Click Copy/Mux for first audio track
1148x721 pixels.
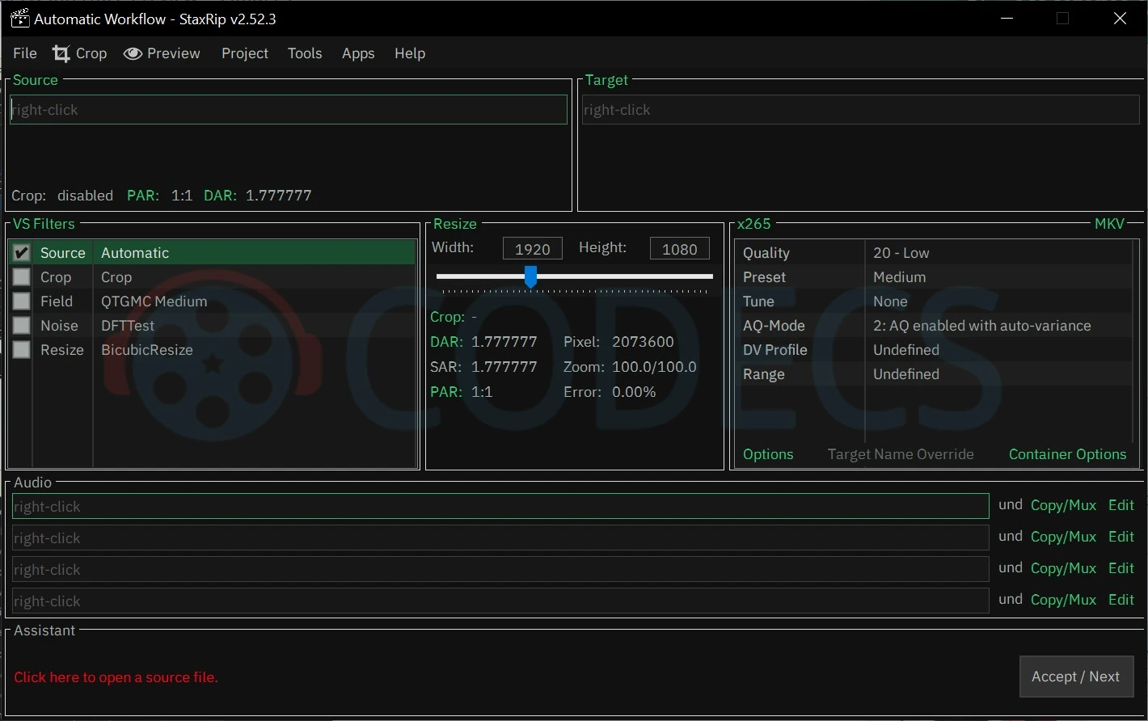pyautogui.click(x=1063, y=505)
